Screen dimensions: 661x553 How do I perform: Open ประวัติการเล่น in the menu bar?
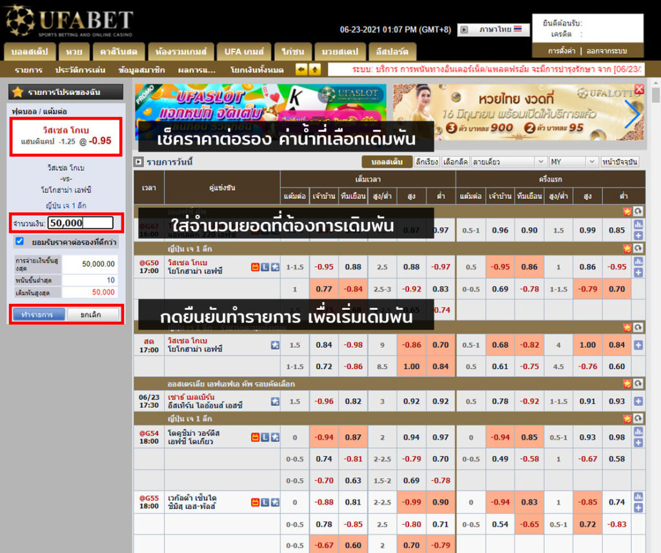pos(81,70)
